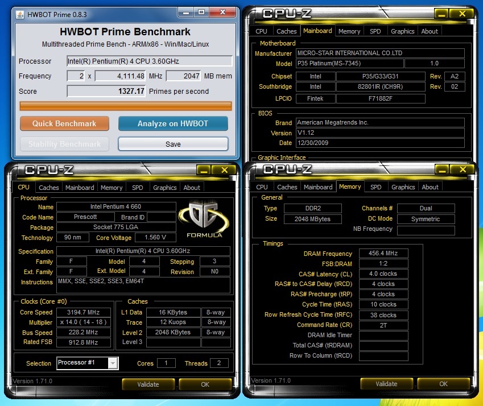Click the Core Voltage value 1.560 V
Screen dimensions: 483x406
(x=155, y=237)
